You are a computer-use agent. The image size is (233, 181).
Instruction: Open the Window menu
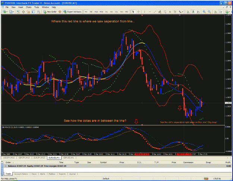(x=45, y=7)
